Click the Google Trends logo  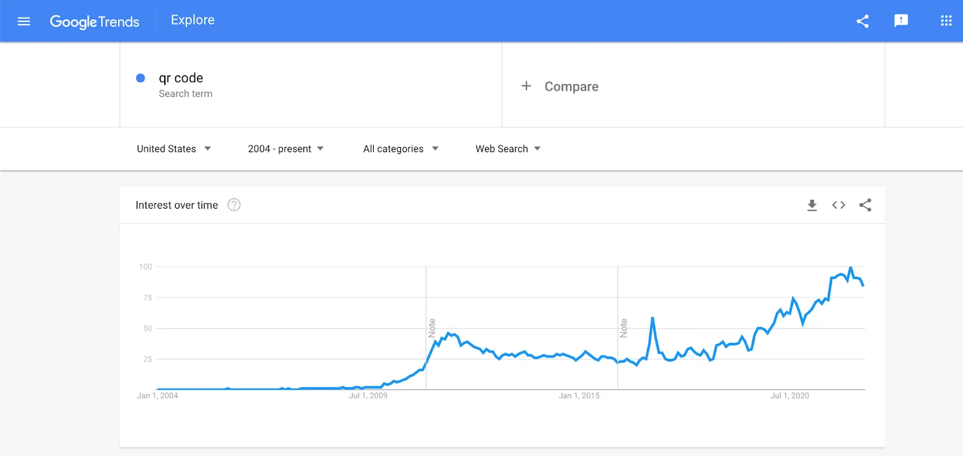(94, 22)
